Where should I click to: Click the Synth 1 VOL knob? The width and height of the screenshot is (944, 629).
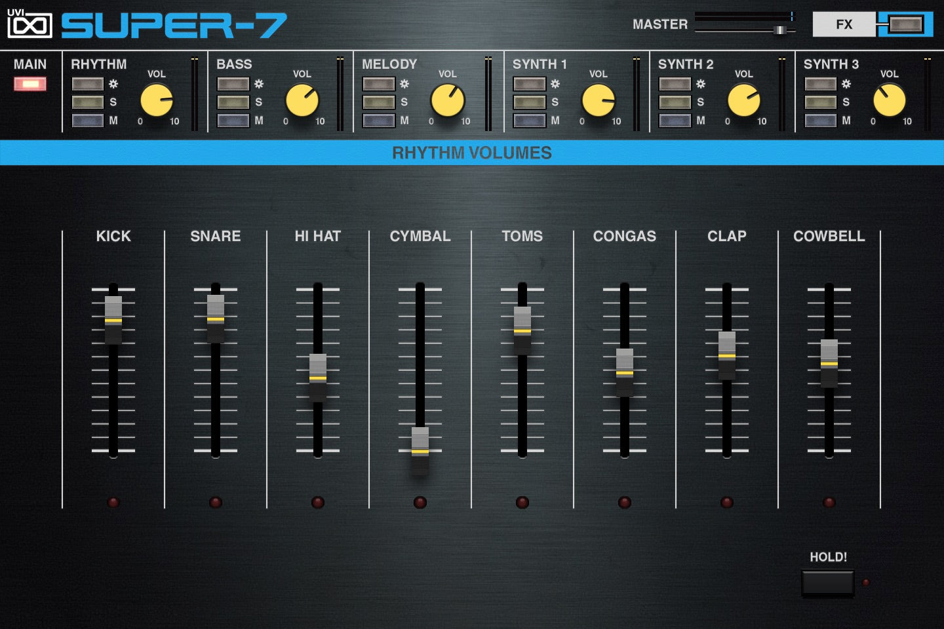tap(598, 100)
